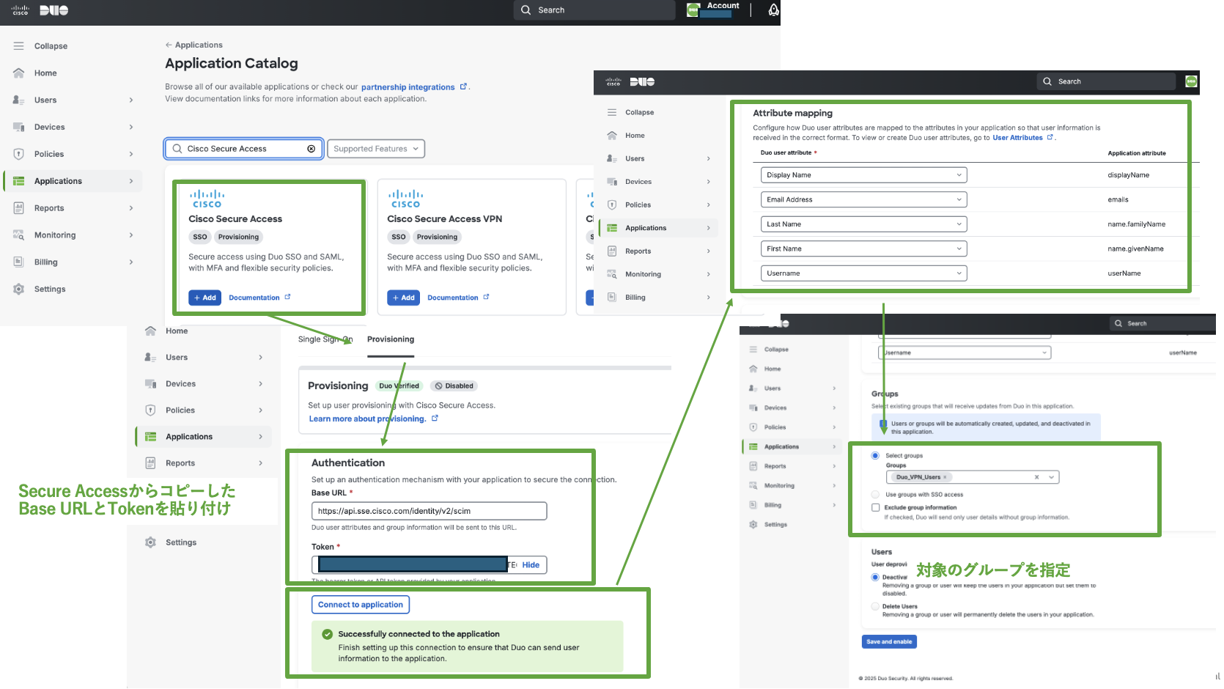Clear all selections in Groups field
1224x689 pixels.
click(x=1036, y=477)
